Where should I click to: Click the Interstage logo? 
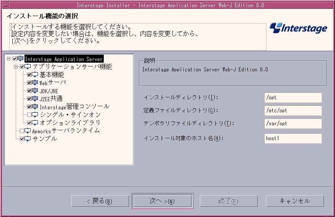click(x=298, y=28)
